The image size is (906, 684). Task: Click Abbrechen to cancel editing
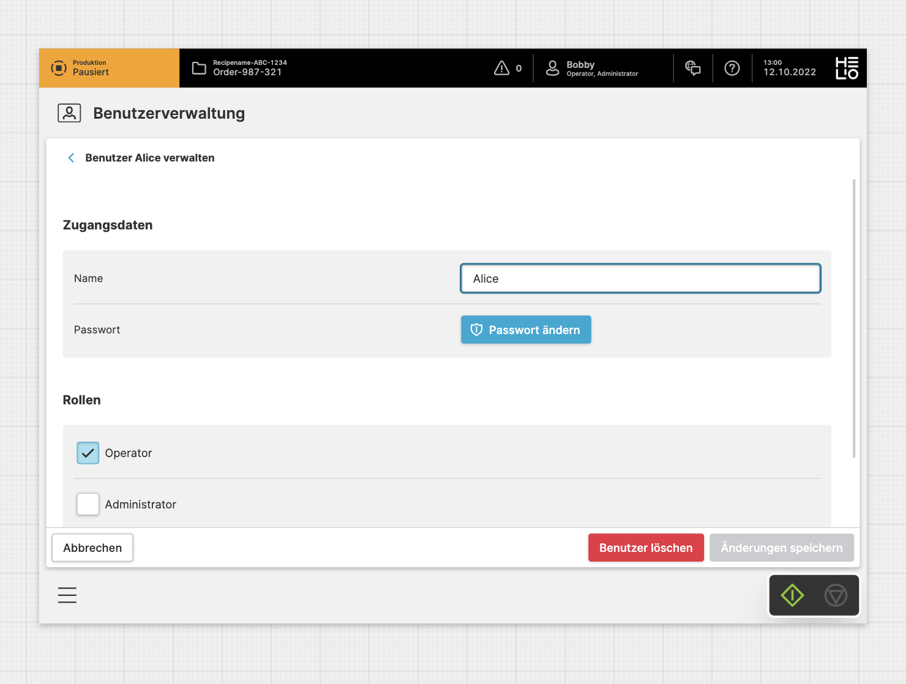point(92,548)
